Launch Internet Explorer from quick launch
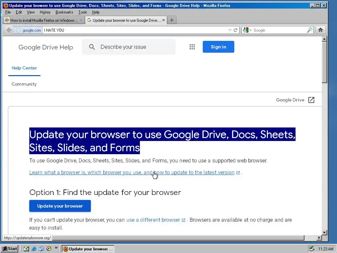 coord(34,249)
